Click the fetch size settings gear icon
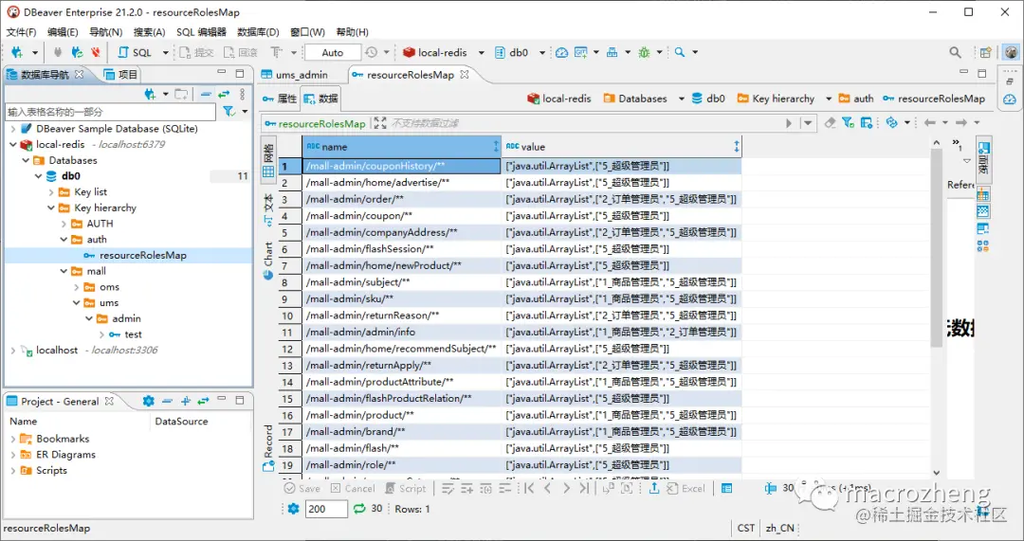Viewport: 1024px width, 541px height. coord(293,509)
